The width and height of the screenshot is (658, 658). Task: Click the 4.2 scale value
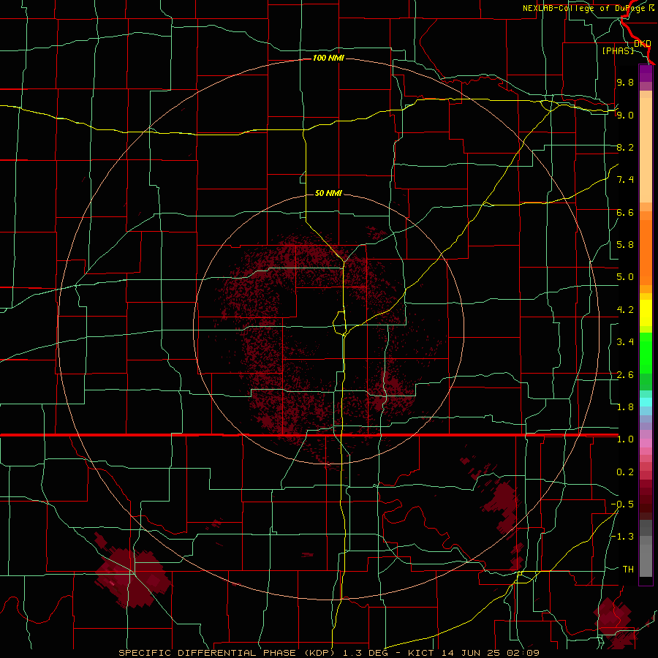pyautogui.click(x=625, y=309)
